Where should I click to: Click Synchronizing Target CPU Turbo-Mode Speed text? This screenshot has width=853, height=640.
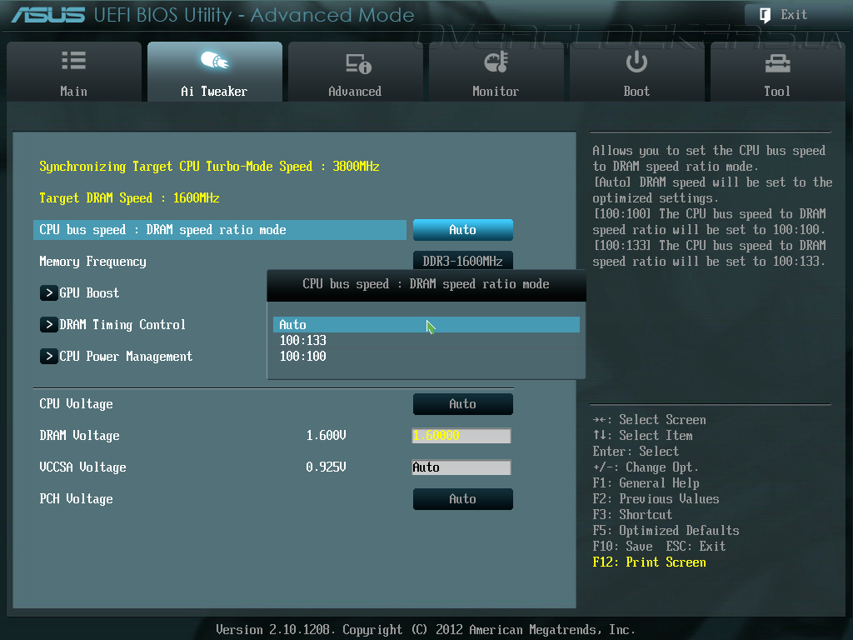[x=209, y=167]
